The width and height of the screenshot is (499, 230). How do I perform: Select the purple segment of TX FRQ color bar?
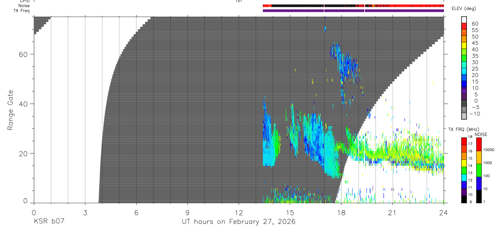pyautogui.click(x=464, y=193)
